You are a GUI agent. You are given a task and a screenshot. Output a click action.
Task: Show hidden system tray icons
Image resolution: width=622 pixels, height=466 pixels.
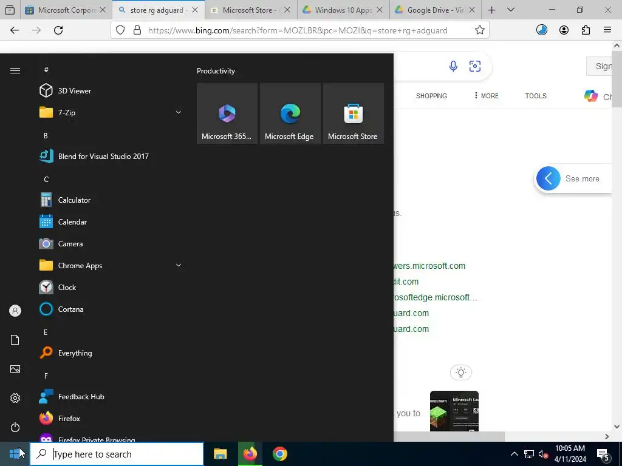(x=514, y=454)
